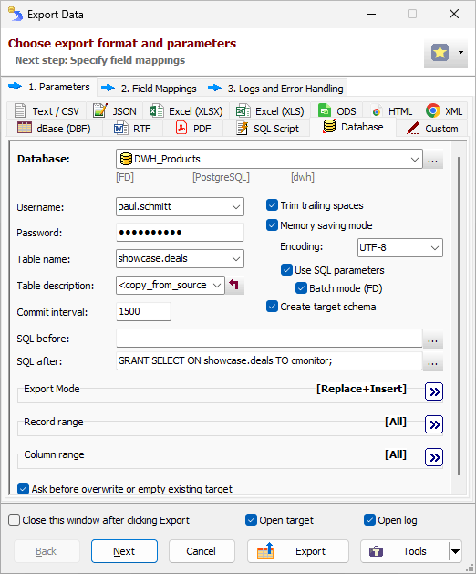Uncheck Create target schema
476x574 pixels.
(x=272, y=307)
